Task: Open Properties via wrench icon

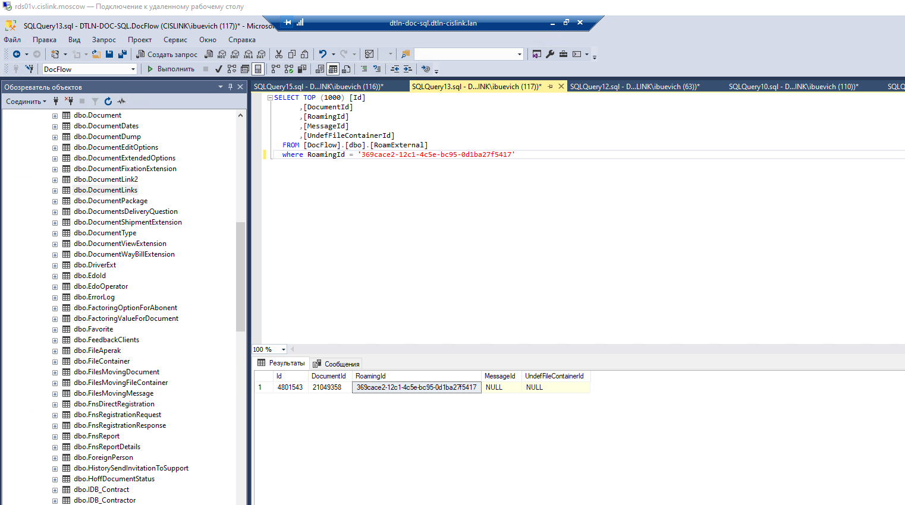Action: coord(550,54)
